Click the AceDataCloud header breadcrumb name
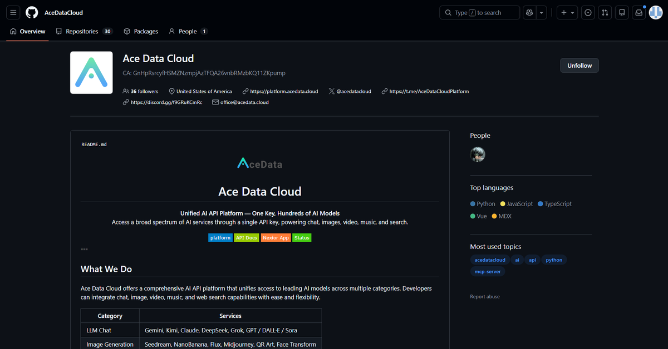Image resolution: width=668 pixels, height=349 pixels. pyautogui.click(x=63, y=12)
